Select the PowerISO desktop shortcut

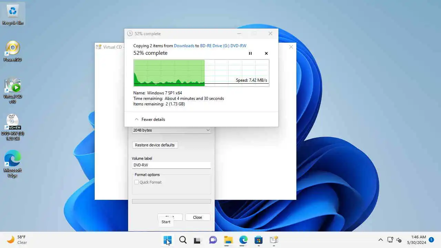pos(13,52)
